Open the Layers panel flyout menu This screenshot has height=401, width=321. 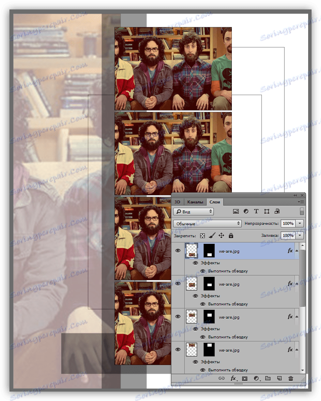(301, 202)
